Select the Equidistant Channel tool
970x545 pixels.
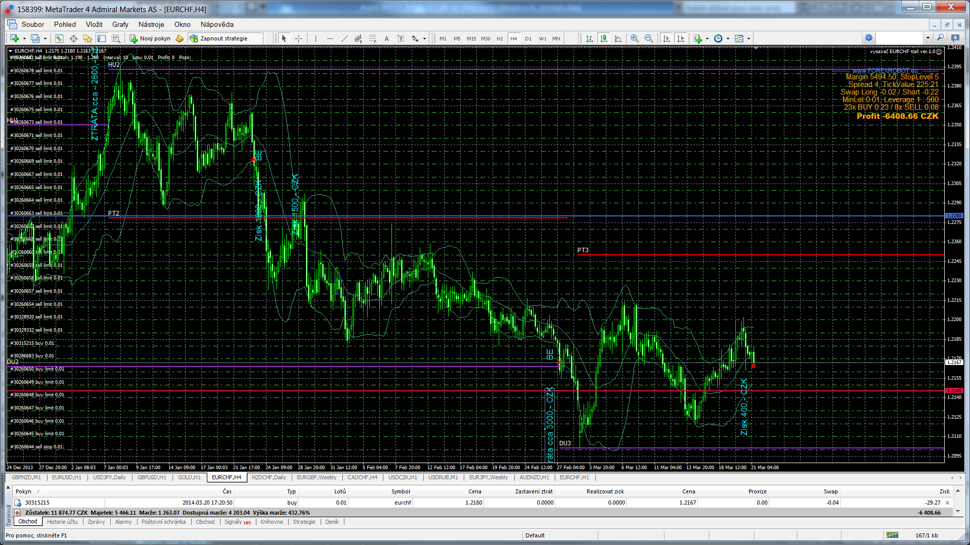[x=358, y=38]
